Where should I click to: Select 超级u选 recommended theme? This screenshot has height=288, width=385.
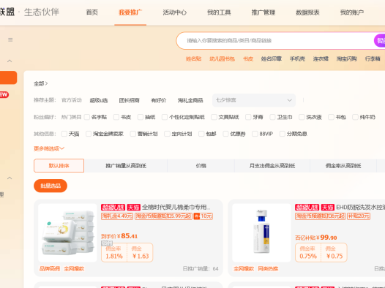coord(99,100)
